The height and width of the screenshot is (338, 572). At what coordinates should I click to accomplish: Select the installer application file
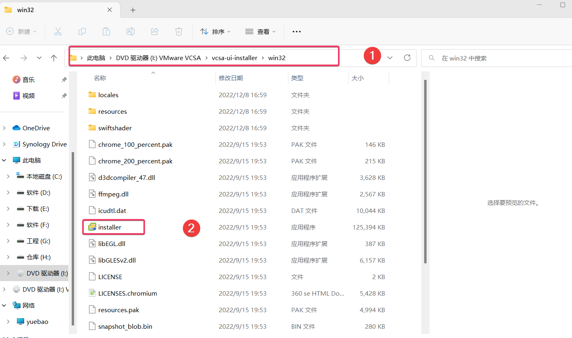pyautogui.click(x=109, y=227)
